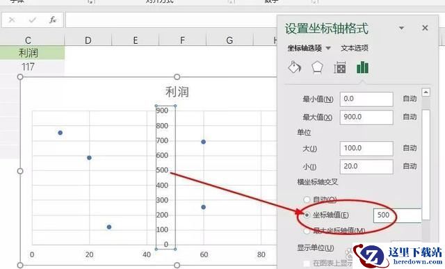Close the 设置坐标轴格式 pane
This screenshot has height=269, width=445.
click(x=425, y=28)
